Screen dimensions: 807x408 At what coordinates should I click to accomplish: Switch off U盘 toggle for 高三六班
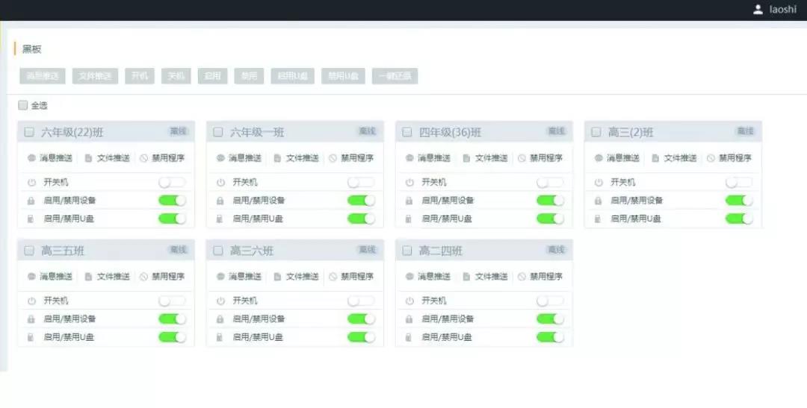click(361, 337)
